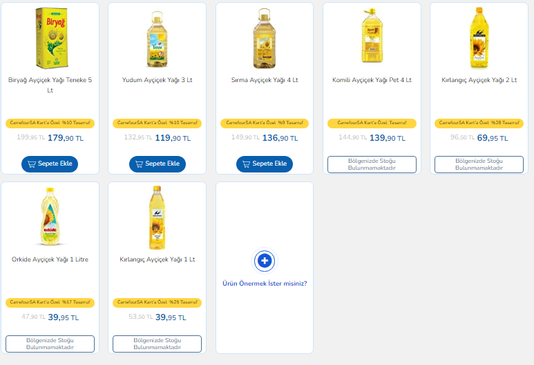The width and height of the screenshot is (534, 365).
Task: Add Biryağ 5 Lt oil to cart
Action: click(x=50, y=164)
